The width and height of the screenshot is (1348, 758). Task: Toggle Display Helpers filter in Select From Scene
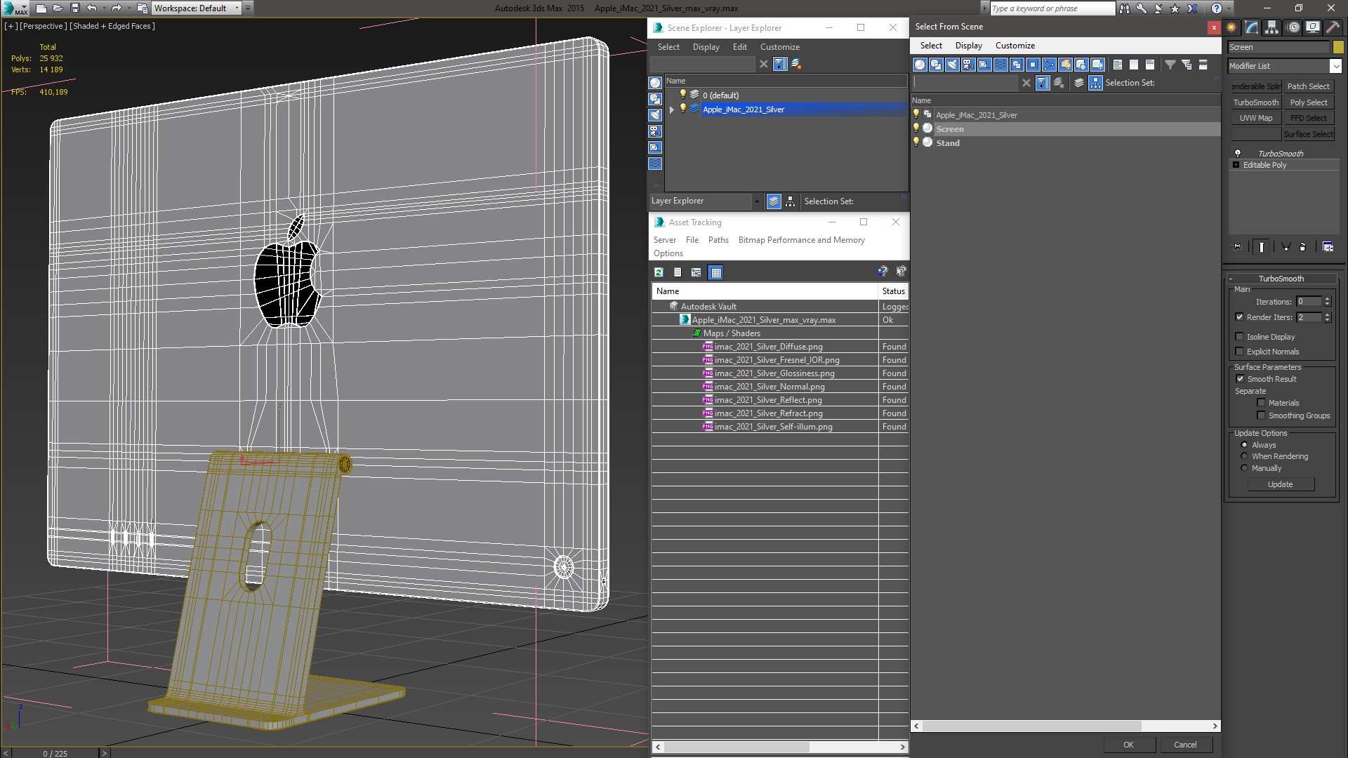pos(984,65)
